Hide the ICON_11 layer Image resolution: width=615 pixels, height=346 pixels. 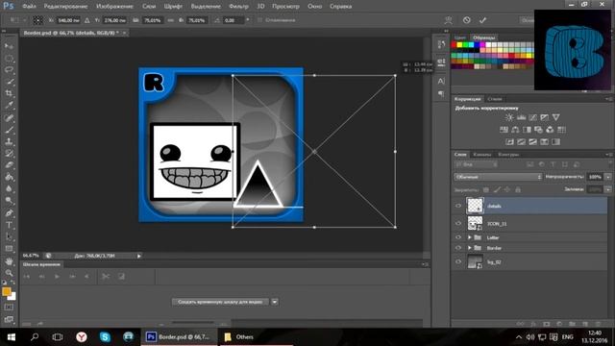[x=457, y=223]
